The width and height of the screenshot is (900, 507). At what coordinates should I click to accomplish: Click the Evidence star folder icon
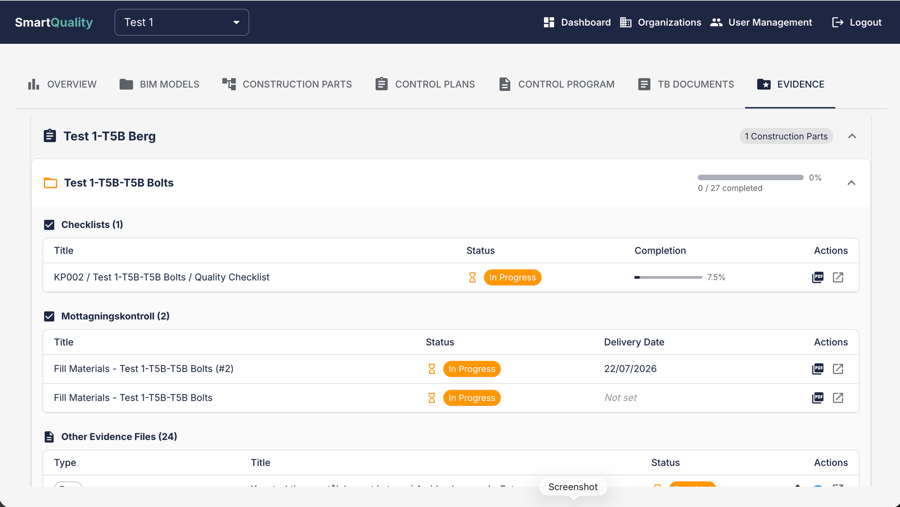click(x=764, y=84)
